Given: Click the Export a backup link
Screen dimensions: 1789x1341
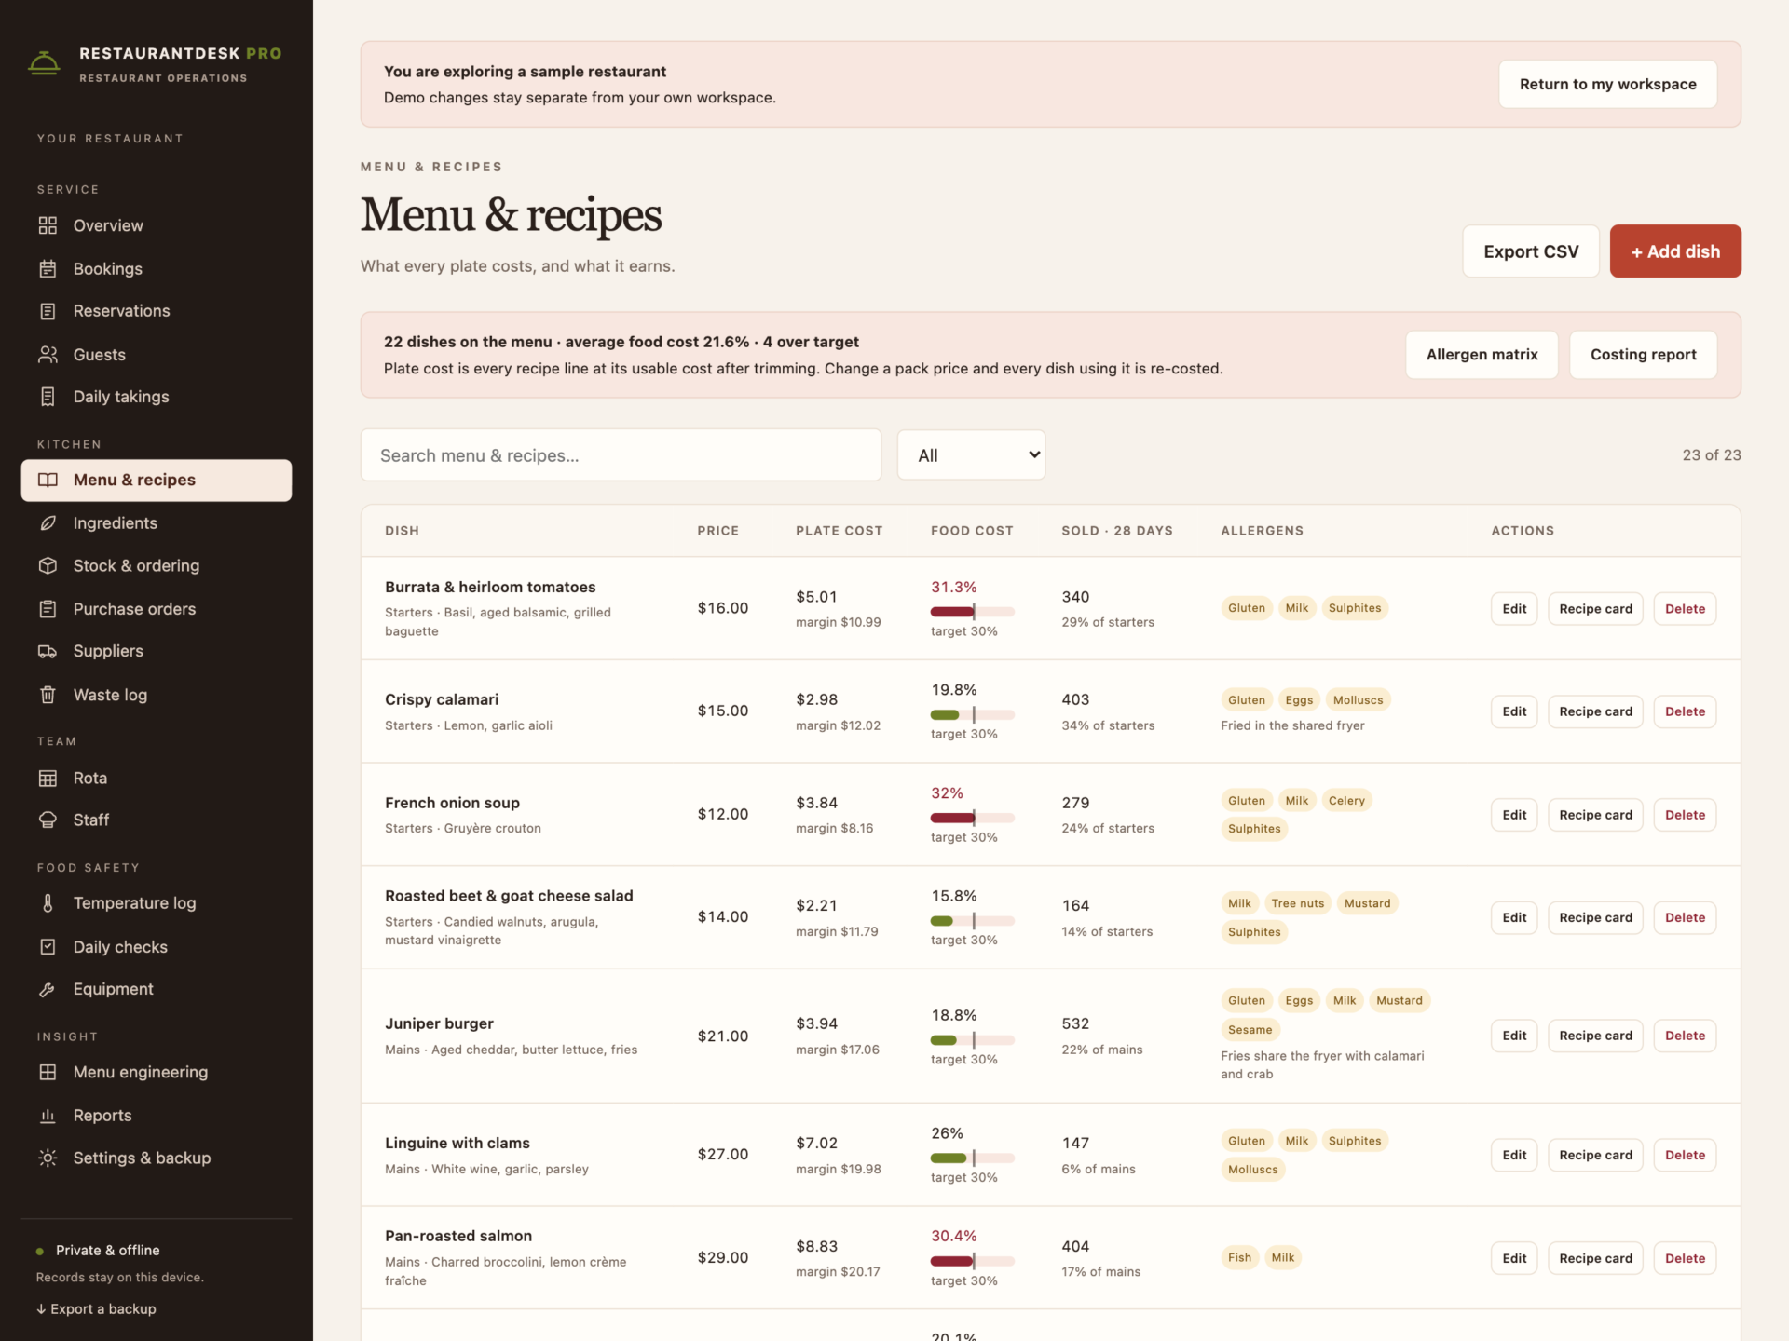Looking at the screenshot, I should click(96, 1308).
